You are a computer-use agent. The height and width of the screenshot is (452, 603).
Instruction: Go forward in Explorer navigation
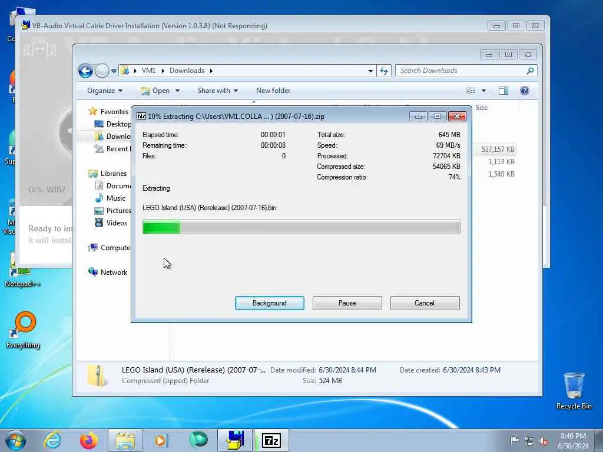[102, 71]
